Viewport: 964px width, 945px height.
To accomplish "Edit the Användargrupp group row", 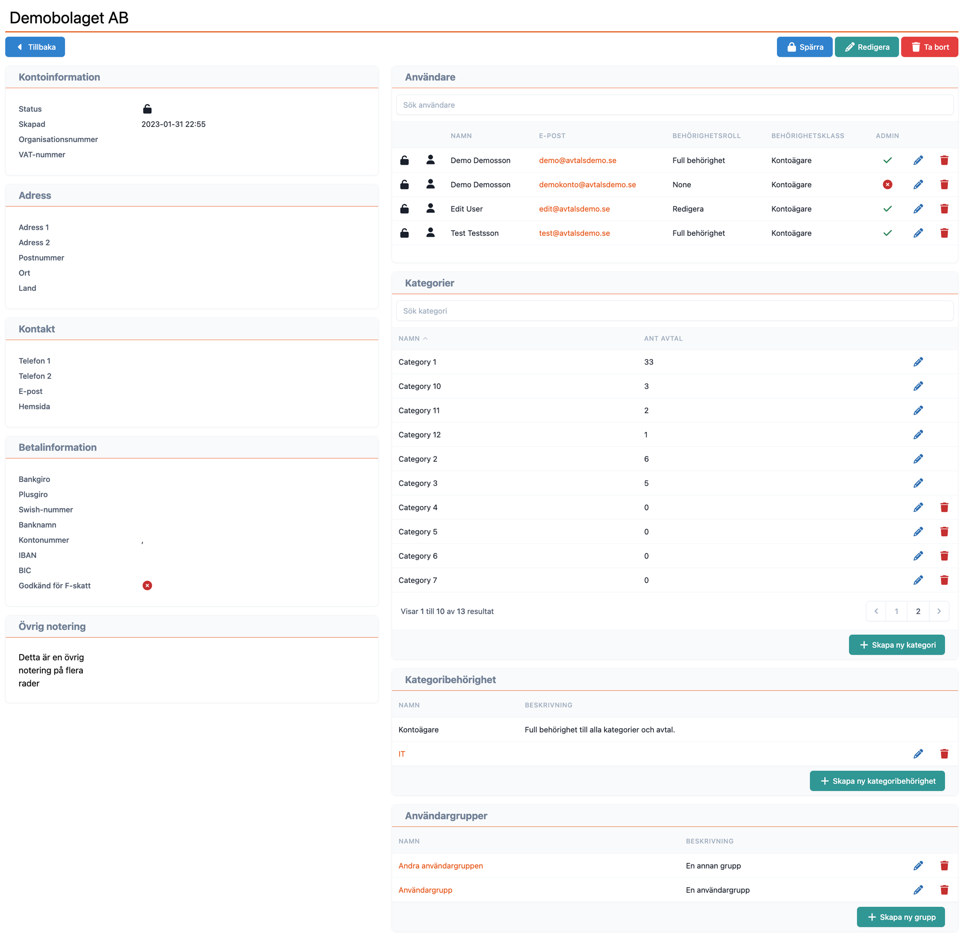I will click(917, 890).
